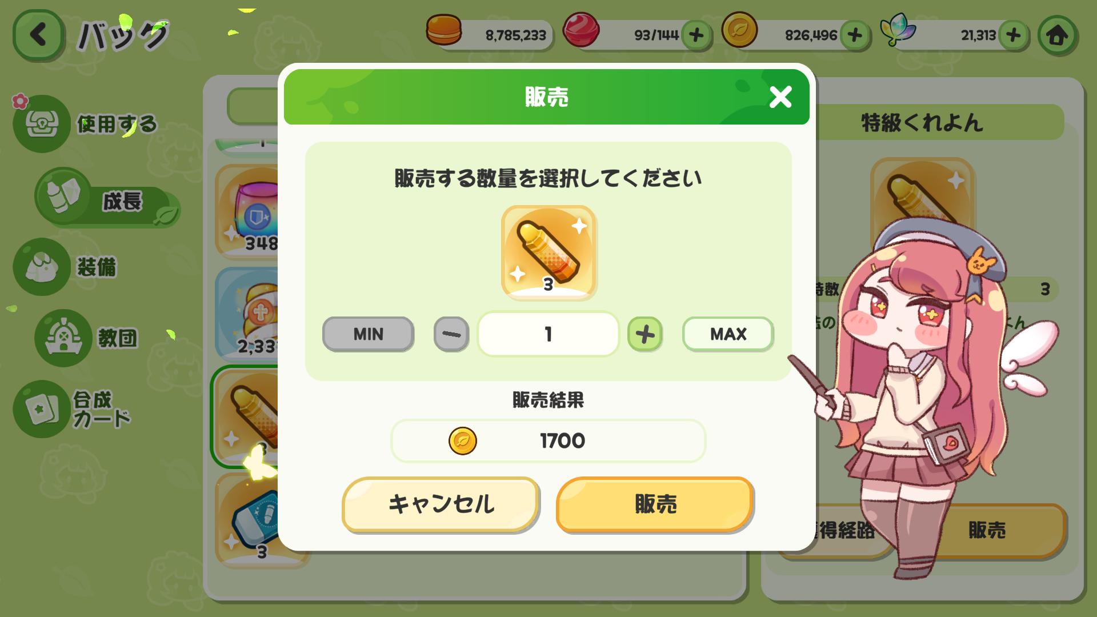Add crystal leaf currency with plus
This screenshot has width=1097, height=617.
pyautogui.click(x=1014, y=35)
